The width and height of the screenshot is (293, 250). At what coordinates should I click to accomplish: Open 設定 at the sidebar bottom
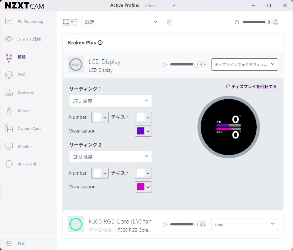click(x=22, y=243)
